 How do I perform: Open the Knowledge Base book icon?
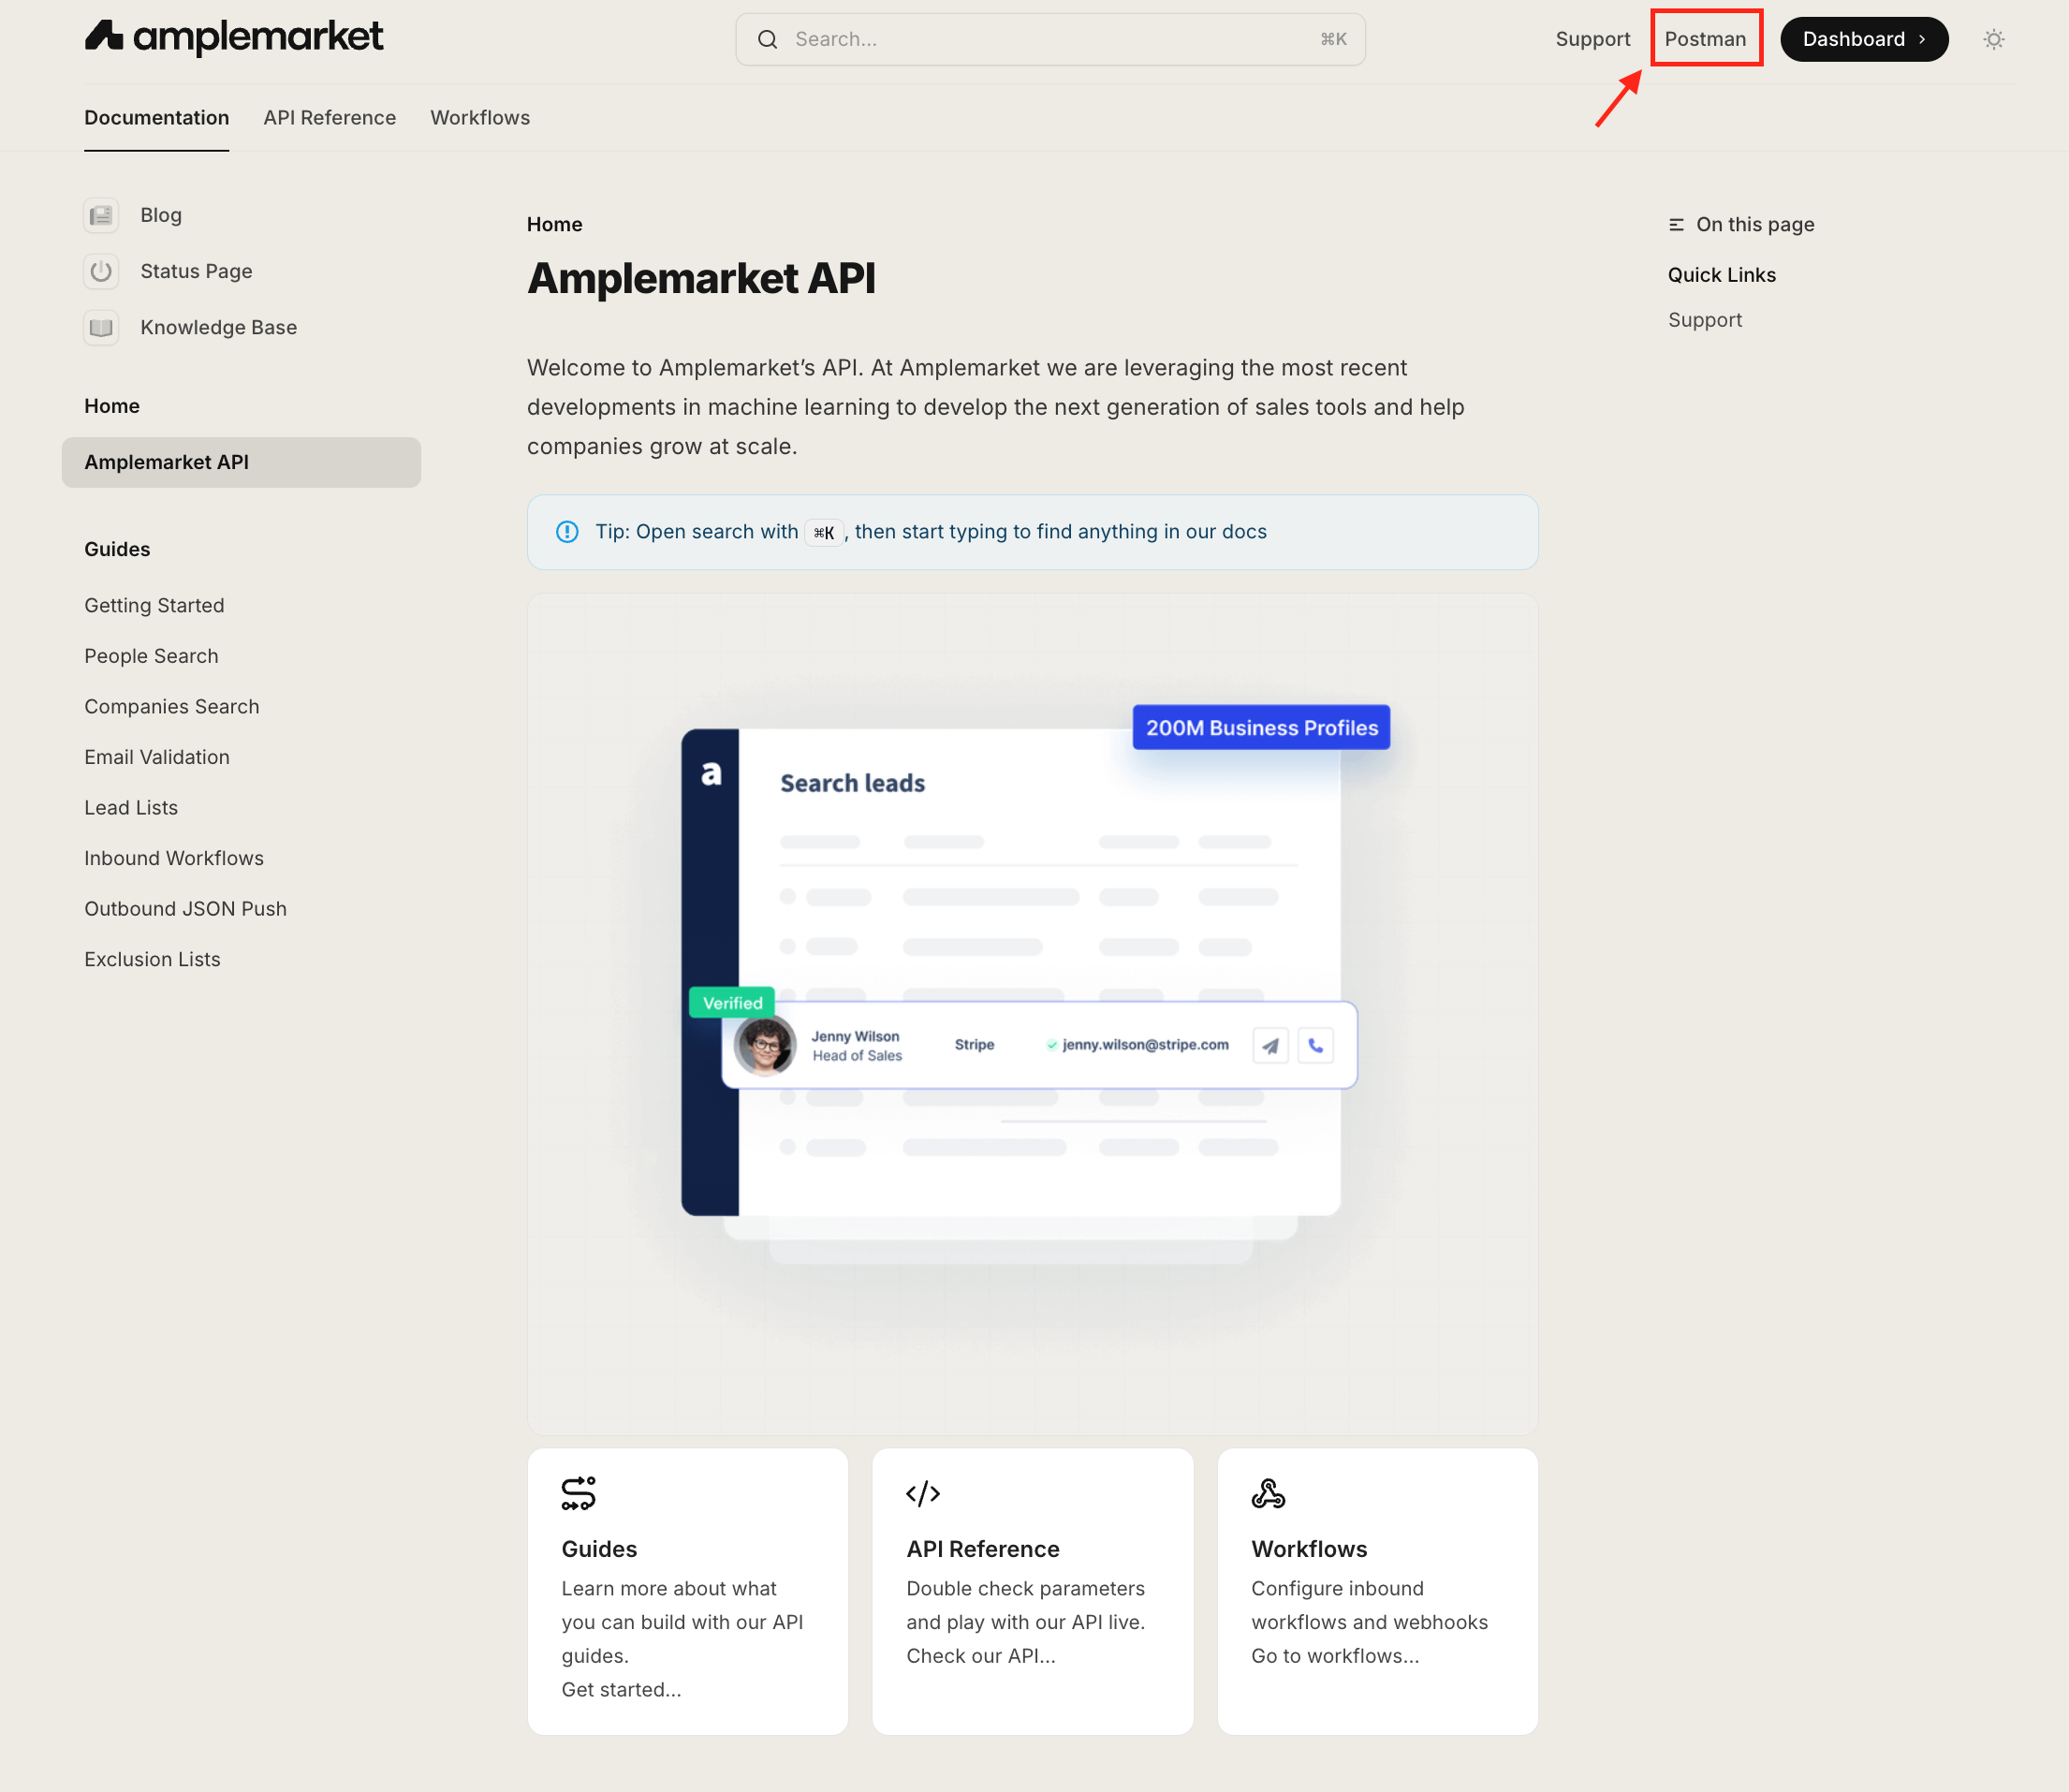(101, 327)
